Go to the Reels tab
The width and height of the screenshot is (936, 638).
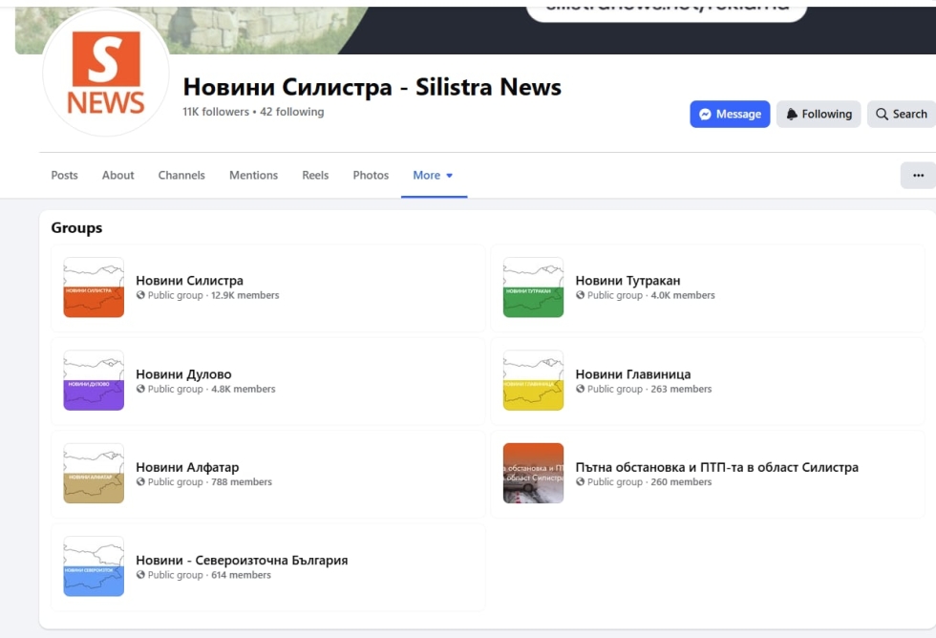coord(315,176)
